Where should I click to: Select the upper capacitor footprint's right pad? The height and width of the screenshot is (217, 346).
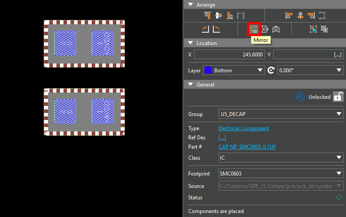(103, 43)
